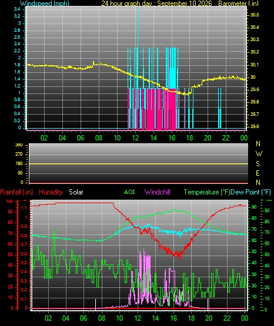Click the Solar legend label
Image resolution: width=274 pixels, height=326 pixels.
(x=76, y=192)
